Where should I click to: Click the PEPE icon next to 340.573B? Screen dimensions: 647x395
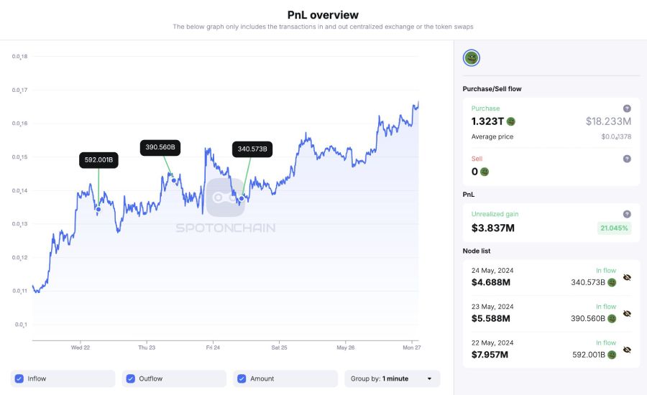point(612,282)
